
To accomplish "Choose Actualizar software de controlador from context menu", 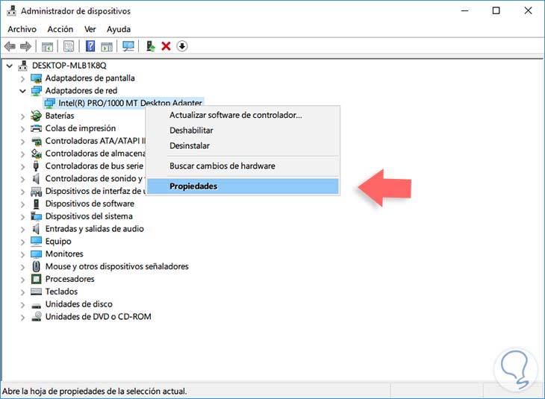I will 242,115.
